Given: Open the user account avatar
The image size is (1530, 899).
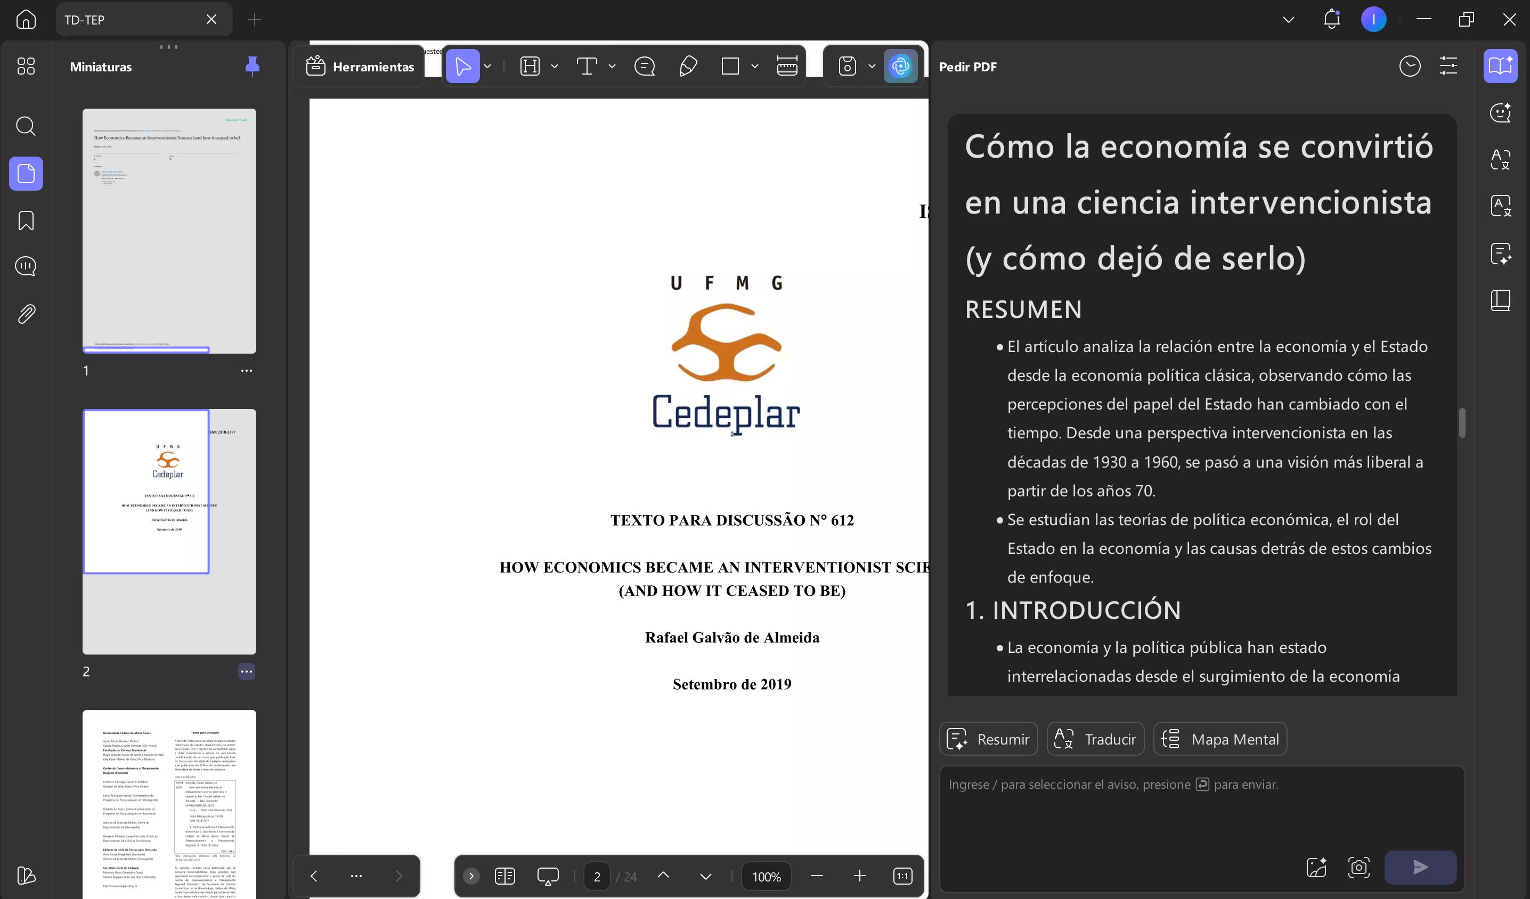Looking at the screenshot, I should (1373, 19).
